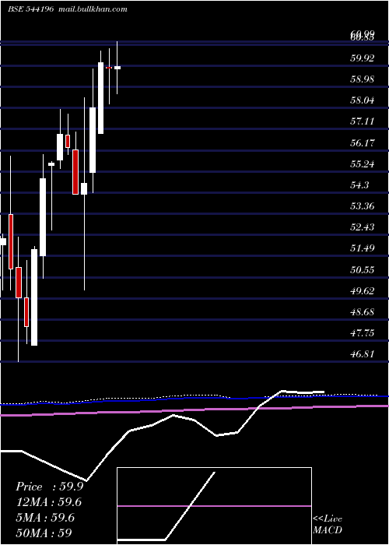Select the 55.24 price axis label
Image resolution: width=389 pixels, height=545 pixels.
(x=363, y=163)
